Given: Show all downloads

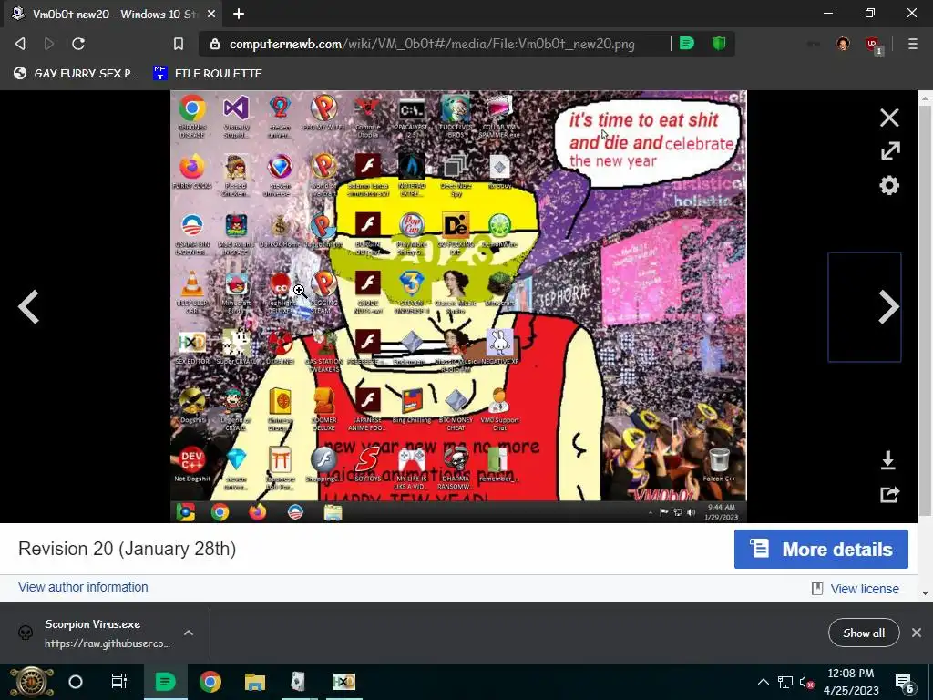Looking at the screenshot, I should coord(864,633).
